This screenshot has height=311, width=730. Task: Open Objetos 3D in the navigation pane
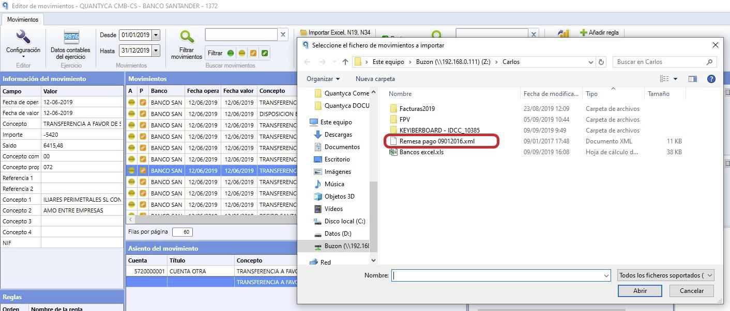click(x=339, y=197)
